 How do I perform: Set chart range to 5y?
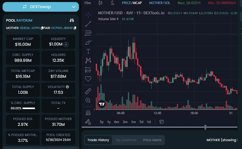[x=102, y=122]
